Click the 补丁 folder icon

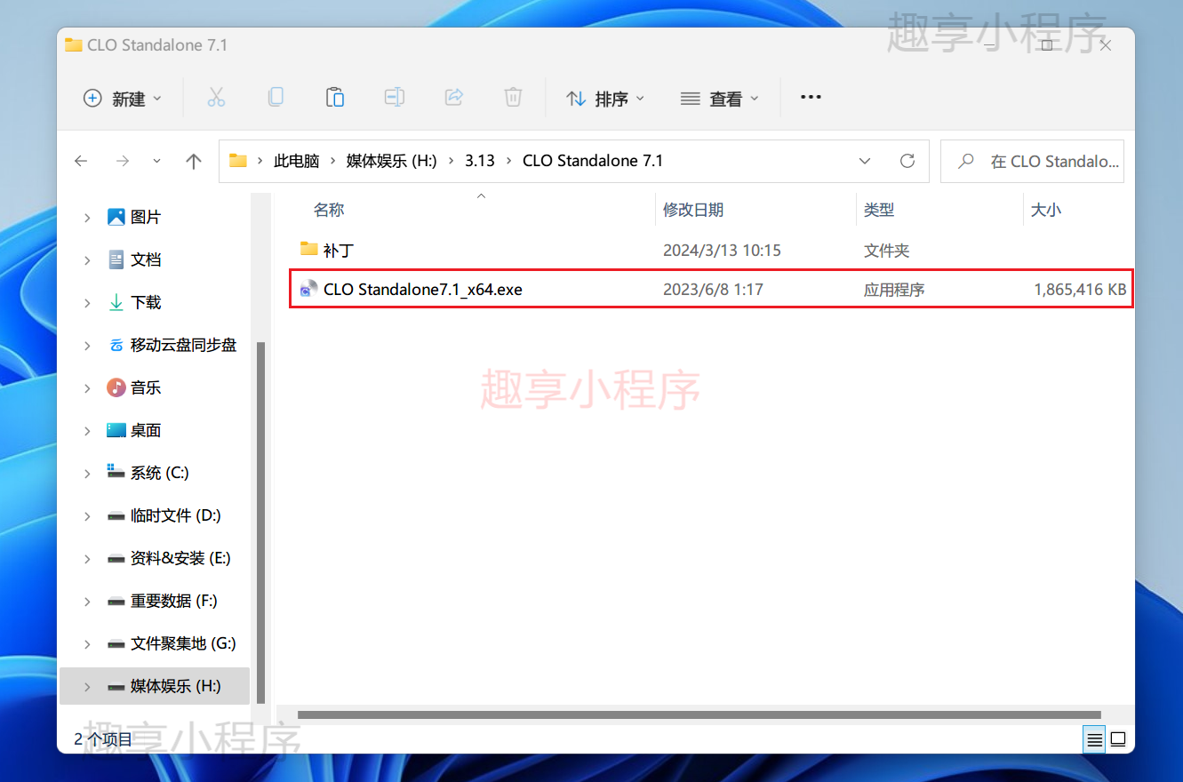(x=308, y=248)
